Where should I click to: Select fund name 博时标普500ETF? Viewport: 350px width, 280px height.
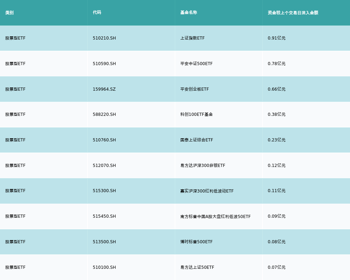tap(196, 242)
